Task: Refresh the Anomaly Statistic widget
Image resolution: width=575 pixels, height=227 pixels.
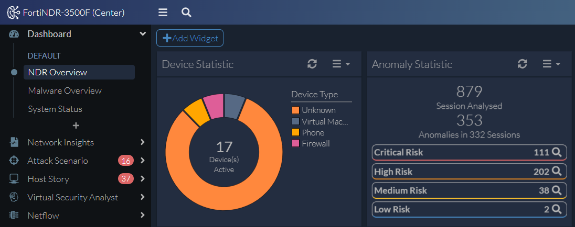Action: tap(522, 64)
